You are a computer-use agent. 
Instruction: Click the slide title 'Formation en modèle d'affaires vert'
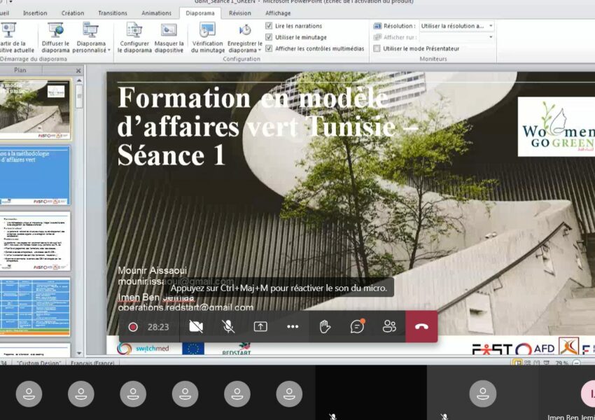click(x=267, y=126)
